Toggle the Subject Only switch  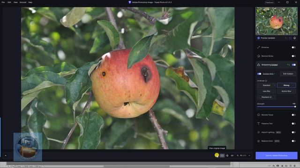coord(259,74)
